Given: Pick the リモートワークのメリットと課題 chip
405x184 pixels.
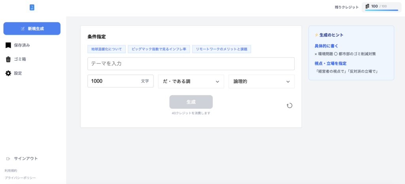Looking at the screenshot, I should (x=222, y=49).
